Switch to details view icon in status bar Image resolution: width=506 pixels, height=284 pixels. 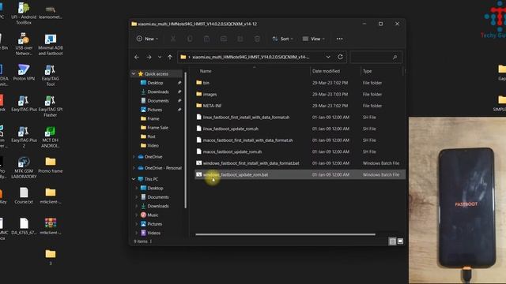[x=392, y=241]
